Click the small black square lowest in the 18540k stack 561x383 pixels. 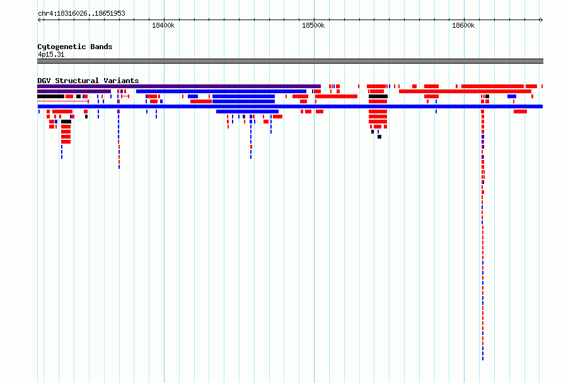point(379,137)
